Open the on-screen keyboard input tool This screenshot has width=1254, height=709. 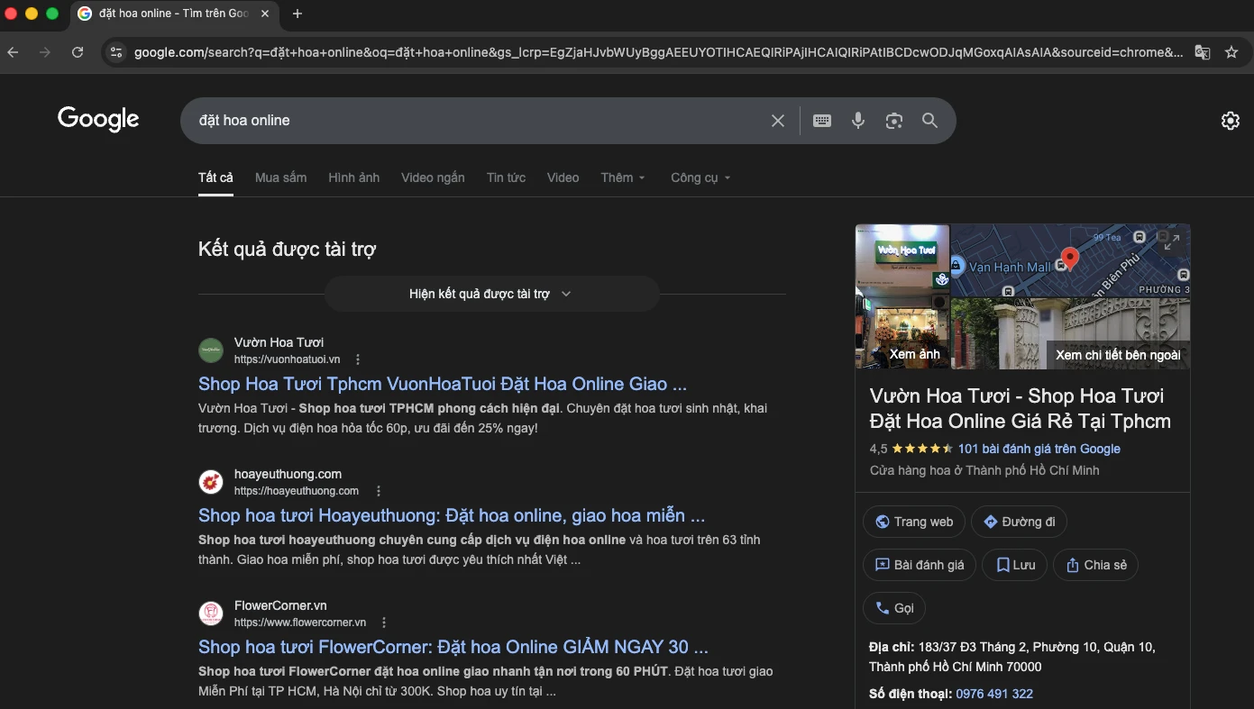coord(822,121)
